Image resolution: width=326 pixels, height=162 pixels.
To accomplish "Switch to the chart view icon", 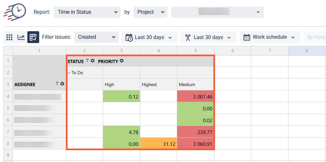I will click(21, 37).
